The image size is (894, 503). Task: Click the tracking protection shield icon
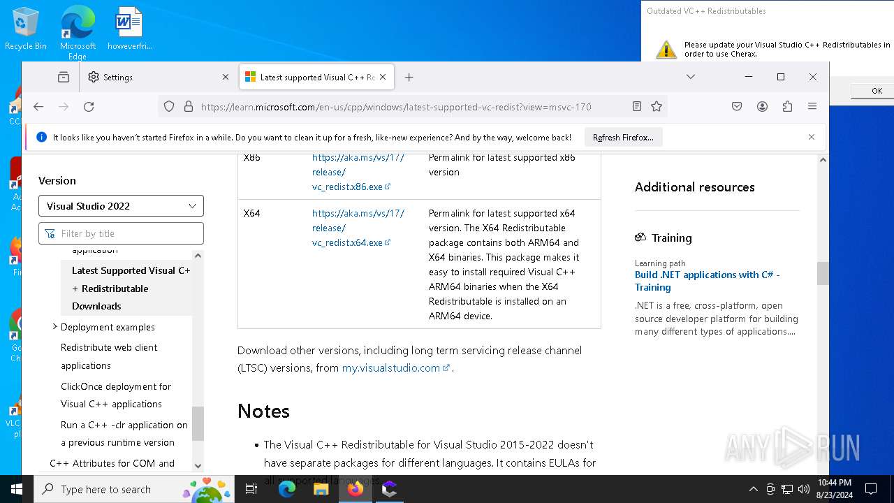click(169, 106)
